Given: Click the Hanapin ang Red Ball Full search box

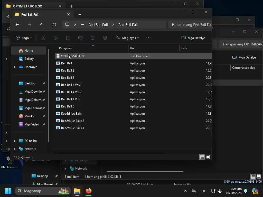Looking at the screenshot, I should pos(190,25).
